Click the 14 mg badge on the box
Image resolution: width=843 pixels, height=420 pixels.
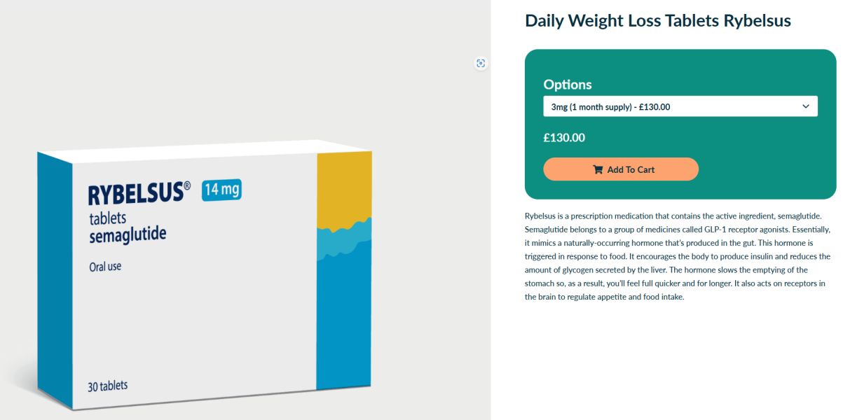click(221, 190)
